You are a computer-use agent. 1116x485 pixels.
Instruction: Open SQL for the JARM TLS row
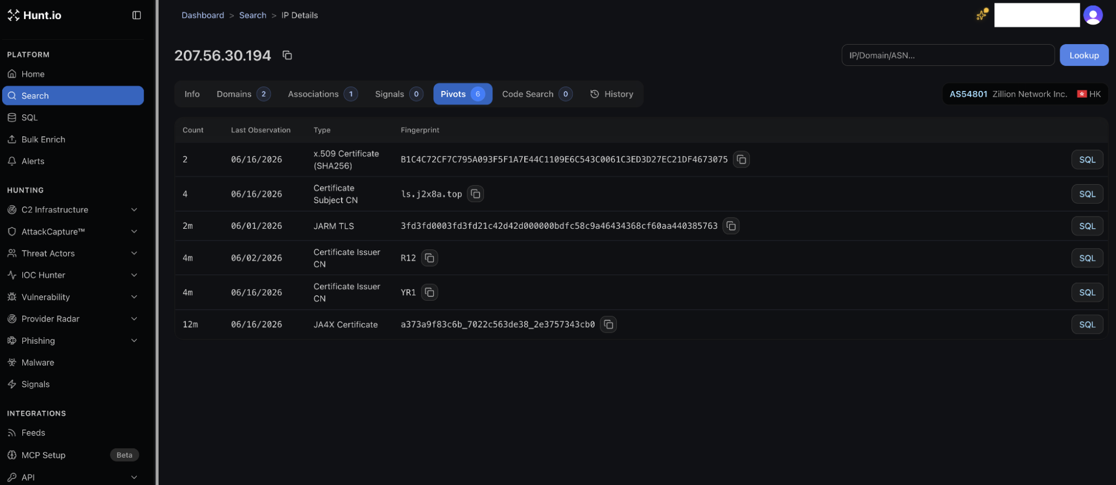point(1086,226)
